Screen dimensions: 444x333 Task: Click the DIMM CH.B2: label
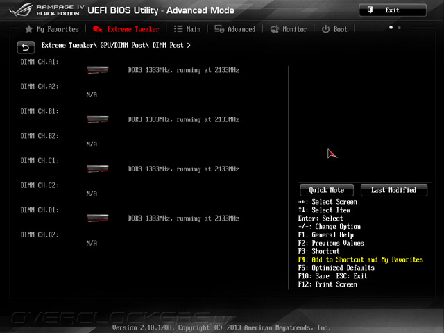coord(40,136)
